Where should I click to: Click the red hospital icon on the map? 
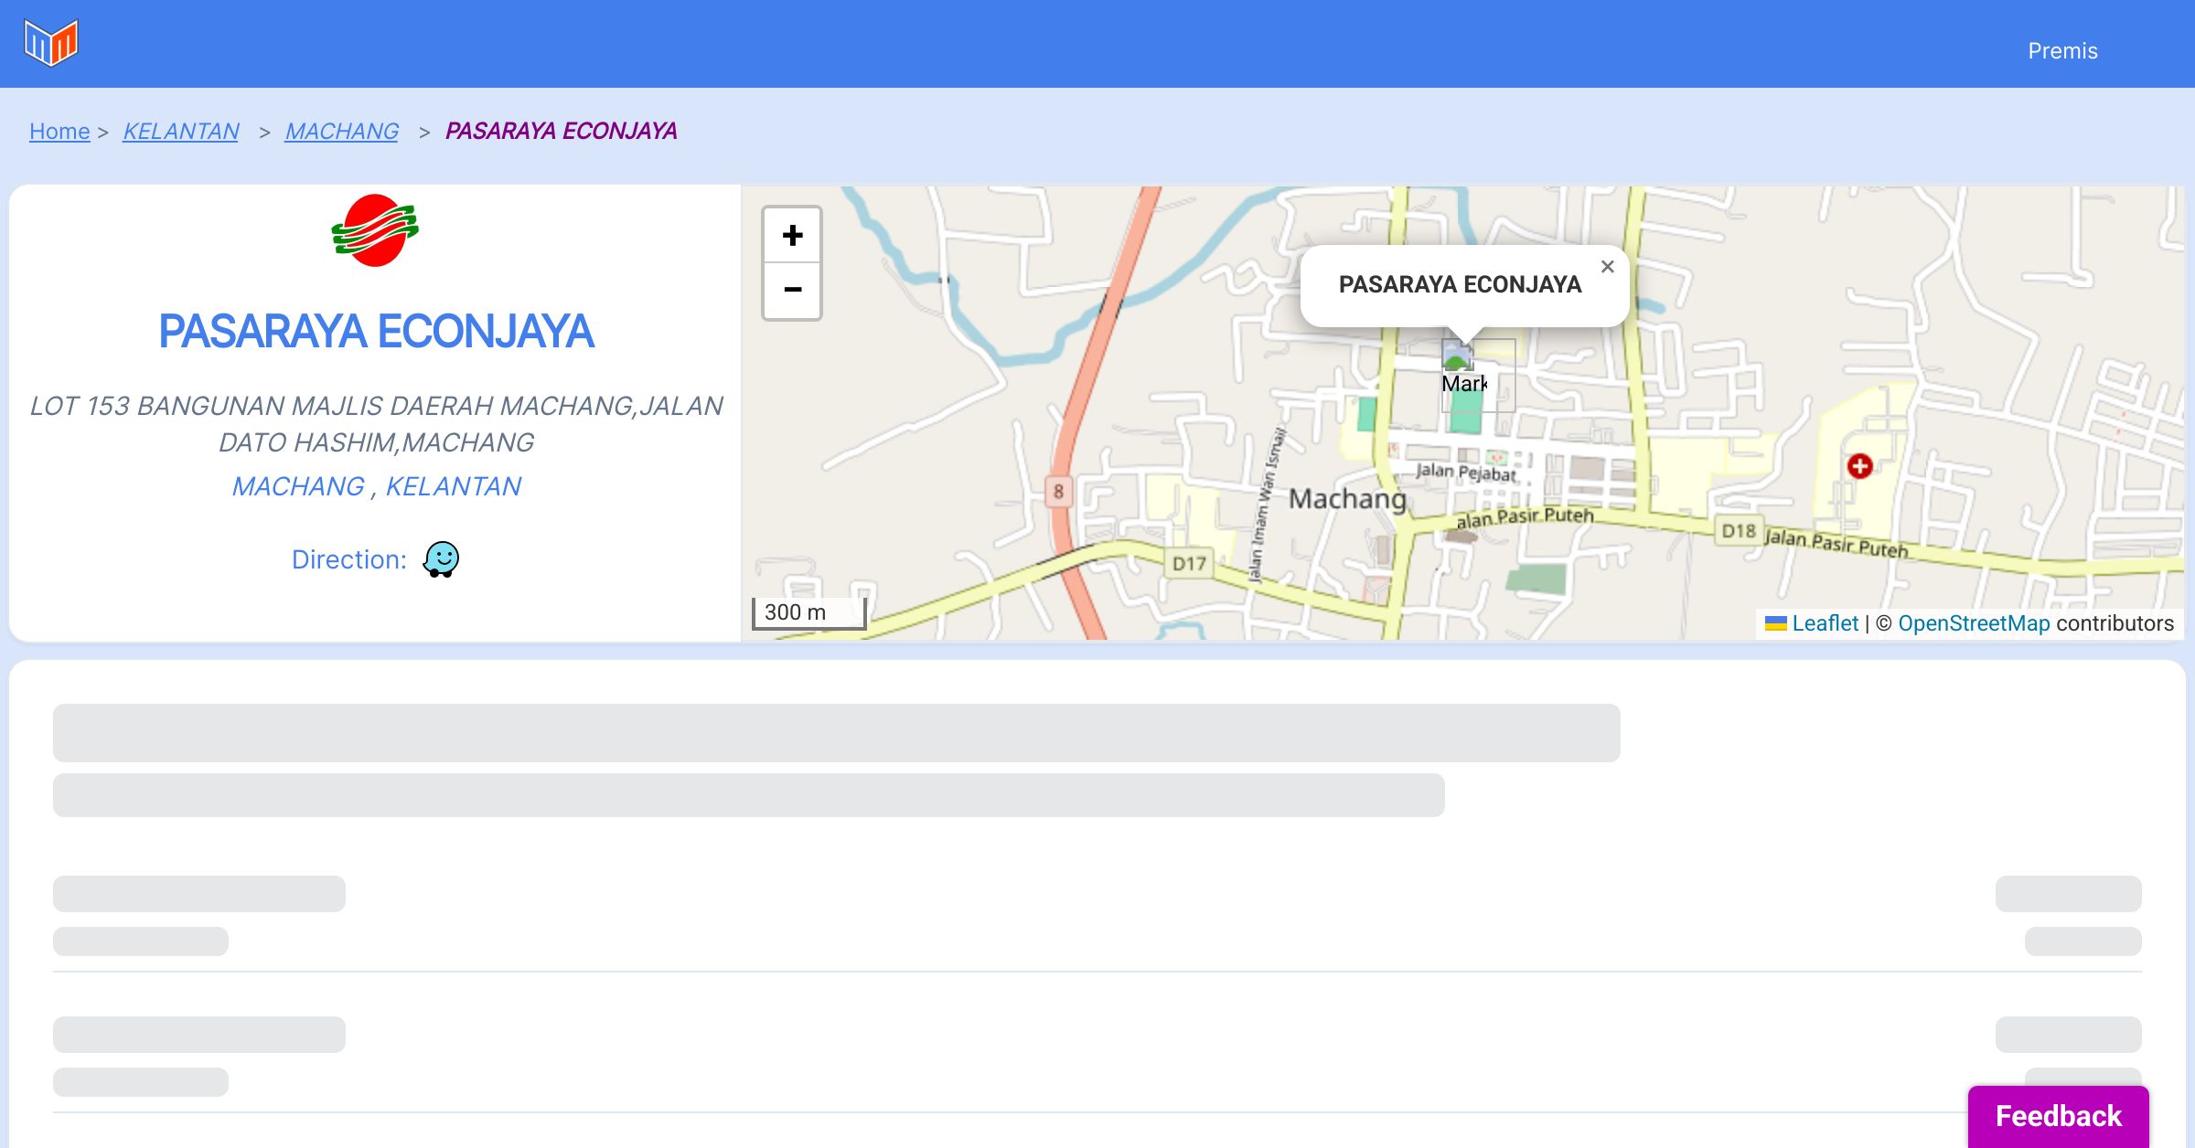click(1859, 466)
